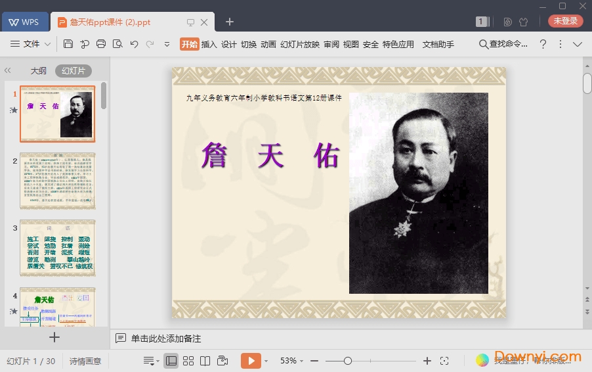This screenshot has width=592, height=372.
Task: Open the 动画 ribbon tab
Action: pyautogui.click(x=268, y=44)
